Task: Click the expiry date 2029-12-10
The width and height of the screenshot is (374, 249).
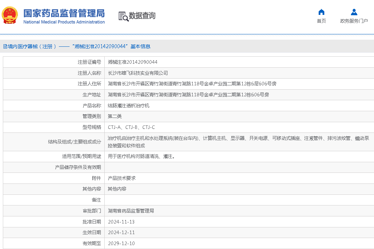Action: pyautogui.click(x=121, y=243)
